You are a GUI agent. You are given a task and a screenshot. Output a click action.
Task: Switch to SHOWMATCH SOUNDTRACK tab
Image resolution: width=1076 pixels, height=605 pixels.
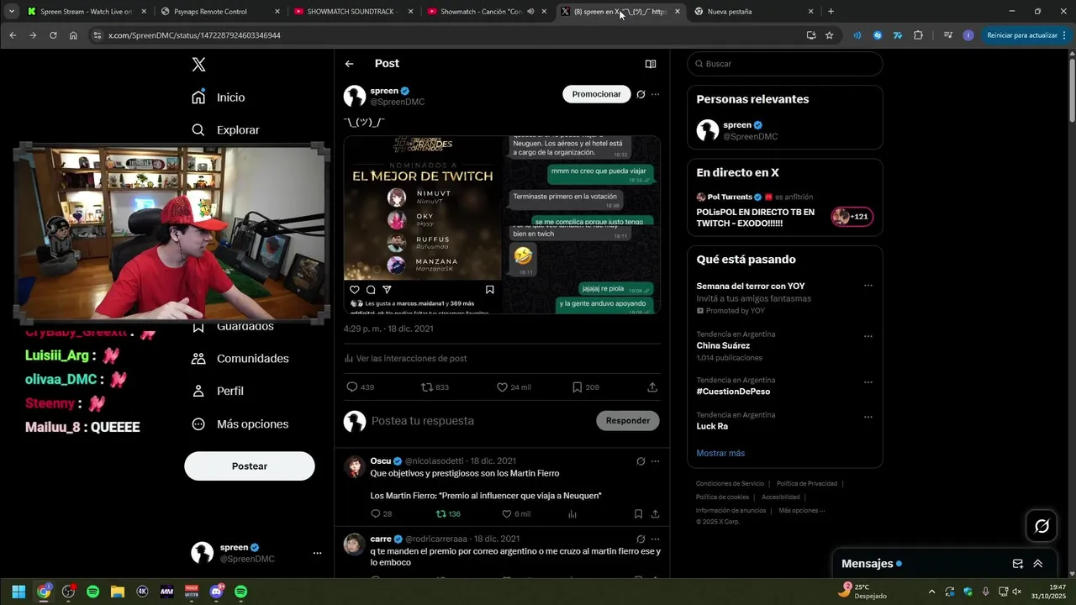(x=353, y=12)
